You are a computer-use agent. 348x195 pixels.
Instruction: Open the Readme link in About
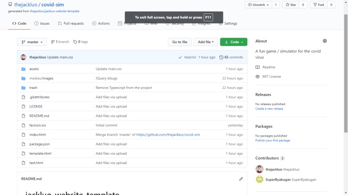[269, 67]
